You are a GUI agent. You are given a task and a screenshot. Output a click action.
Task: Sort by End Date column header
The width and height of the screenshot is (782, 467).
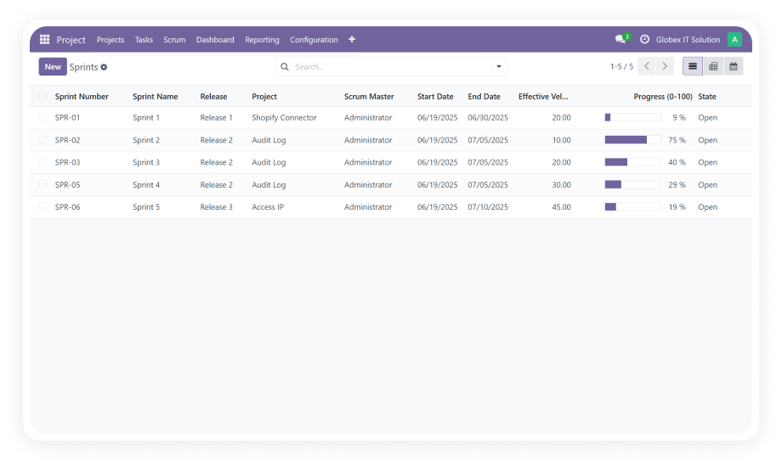[484, 96]
